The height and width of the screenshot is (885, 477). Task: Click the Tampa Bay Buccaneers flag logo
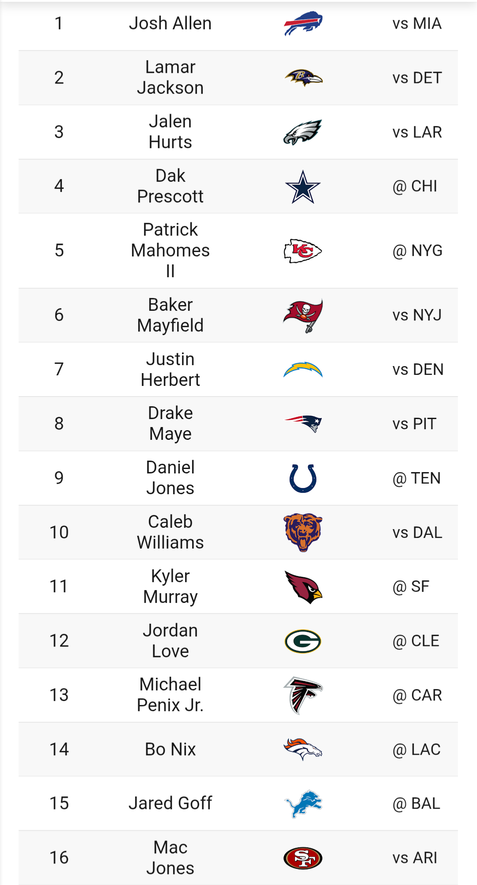click(303, 315)
